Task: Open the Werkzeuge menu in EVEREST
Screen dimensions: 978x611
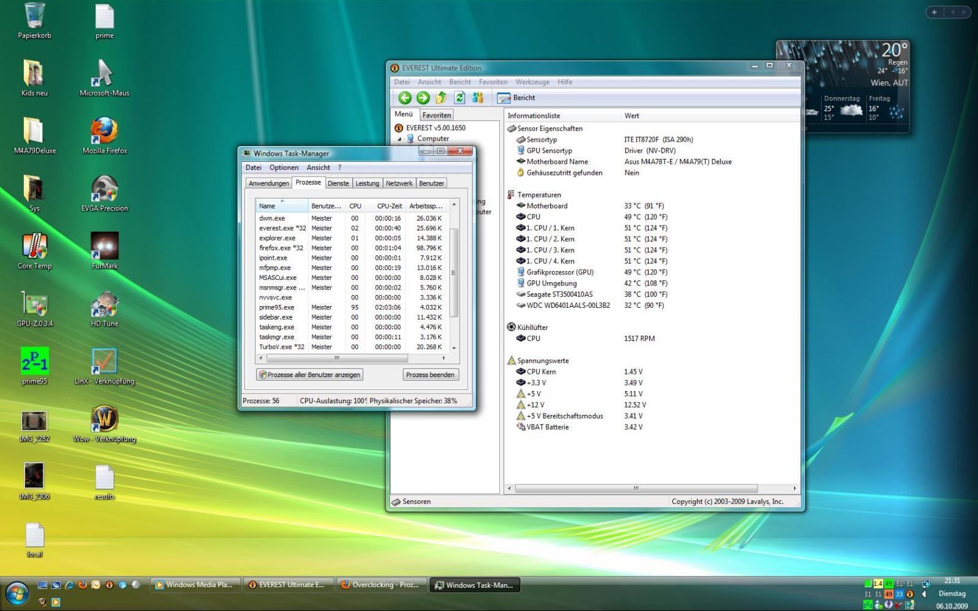Action: pos(532,82)
